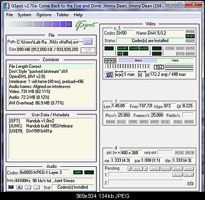Click the DVD resizing preset button
This screenshot has height=200, width=205.
pyautogui.click(x=177, y=168)
